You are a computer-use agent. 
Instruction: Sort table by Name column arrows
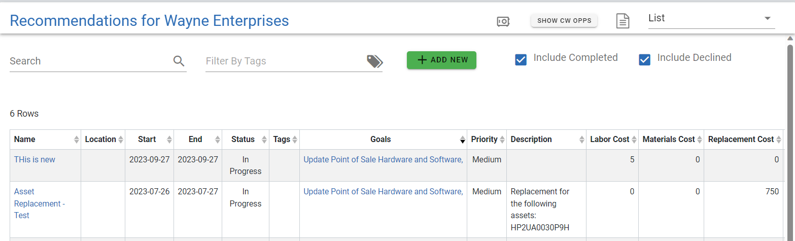click(x=77, y=140)
